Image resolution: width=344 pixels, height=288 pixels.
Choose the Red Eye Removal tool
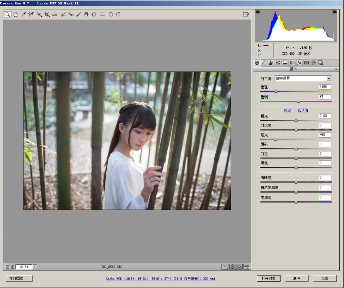point(71,14)
